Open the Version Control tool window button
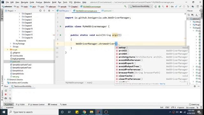Screen dimensions: 204x115 pos(36,104)
